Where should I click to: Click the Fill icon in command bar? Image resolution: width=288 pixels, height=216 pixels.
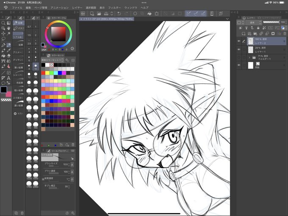point(150,14)
